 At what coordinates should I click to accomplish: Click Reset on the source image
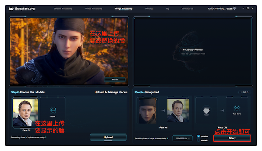[x=115, y=80]
